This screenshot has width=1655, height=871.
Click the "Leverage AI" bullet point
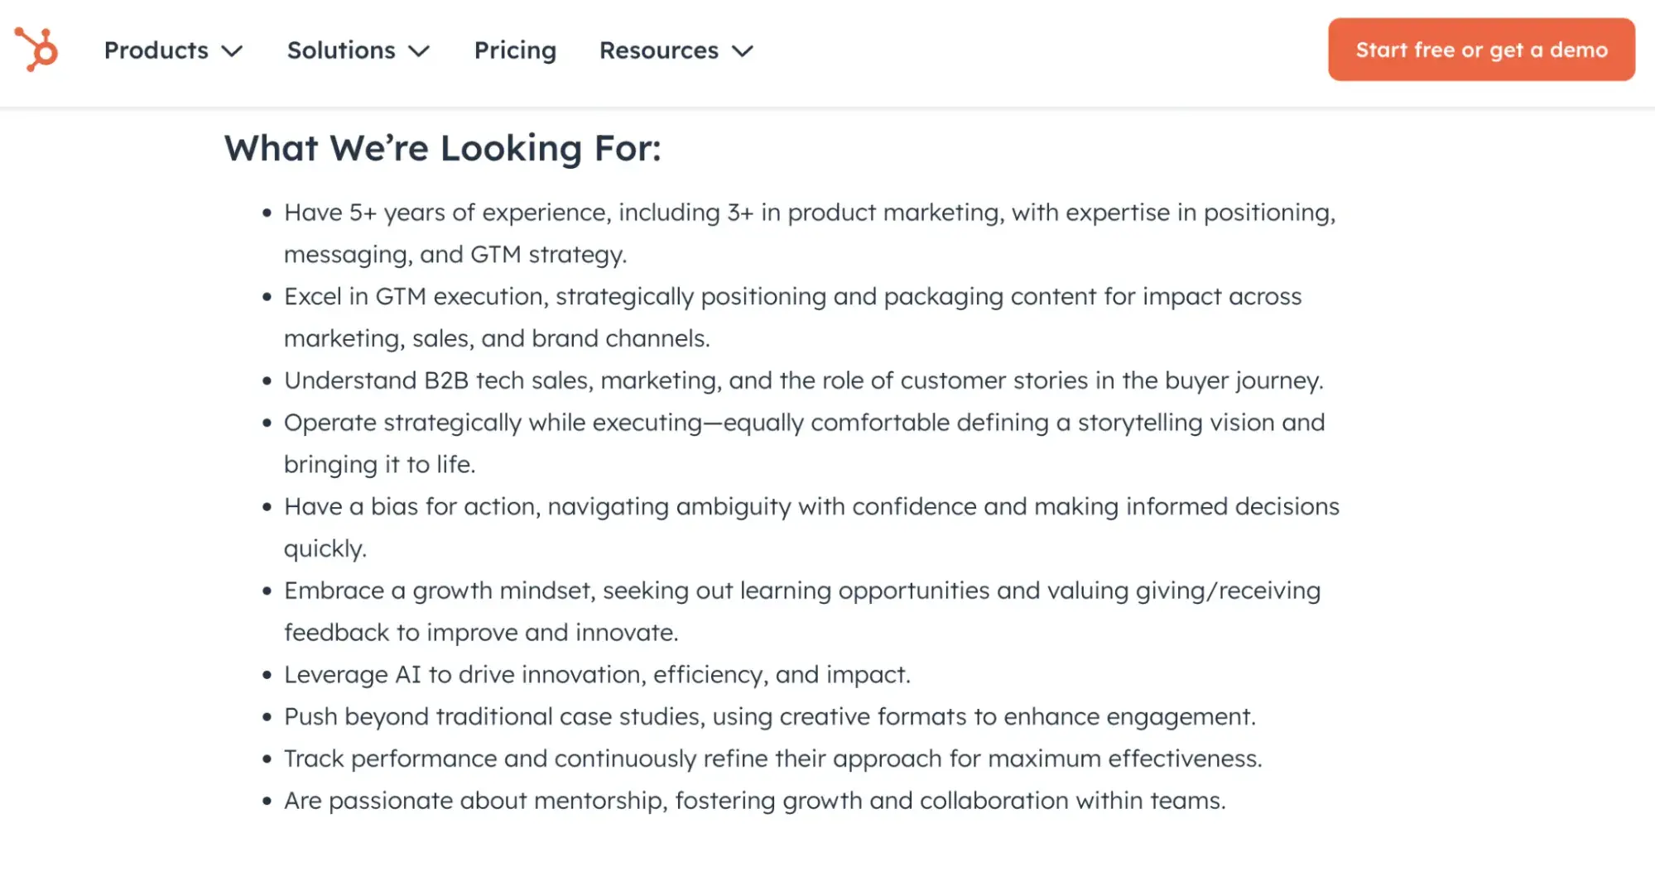point(597,674)
